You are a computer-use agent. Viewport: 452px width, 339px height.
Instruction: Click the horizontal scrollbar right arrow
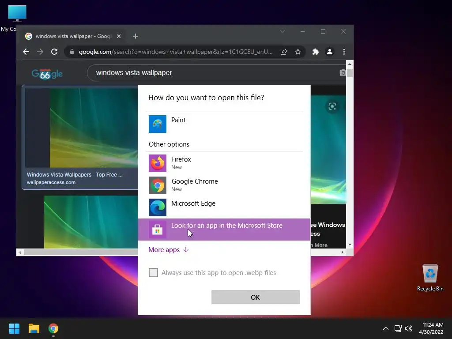coord(343,252)
